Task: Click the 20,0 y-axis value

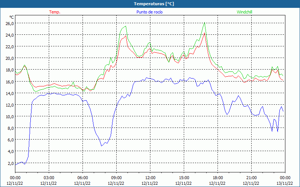Action: click(10, 58)
